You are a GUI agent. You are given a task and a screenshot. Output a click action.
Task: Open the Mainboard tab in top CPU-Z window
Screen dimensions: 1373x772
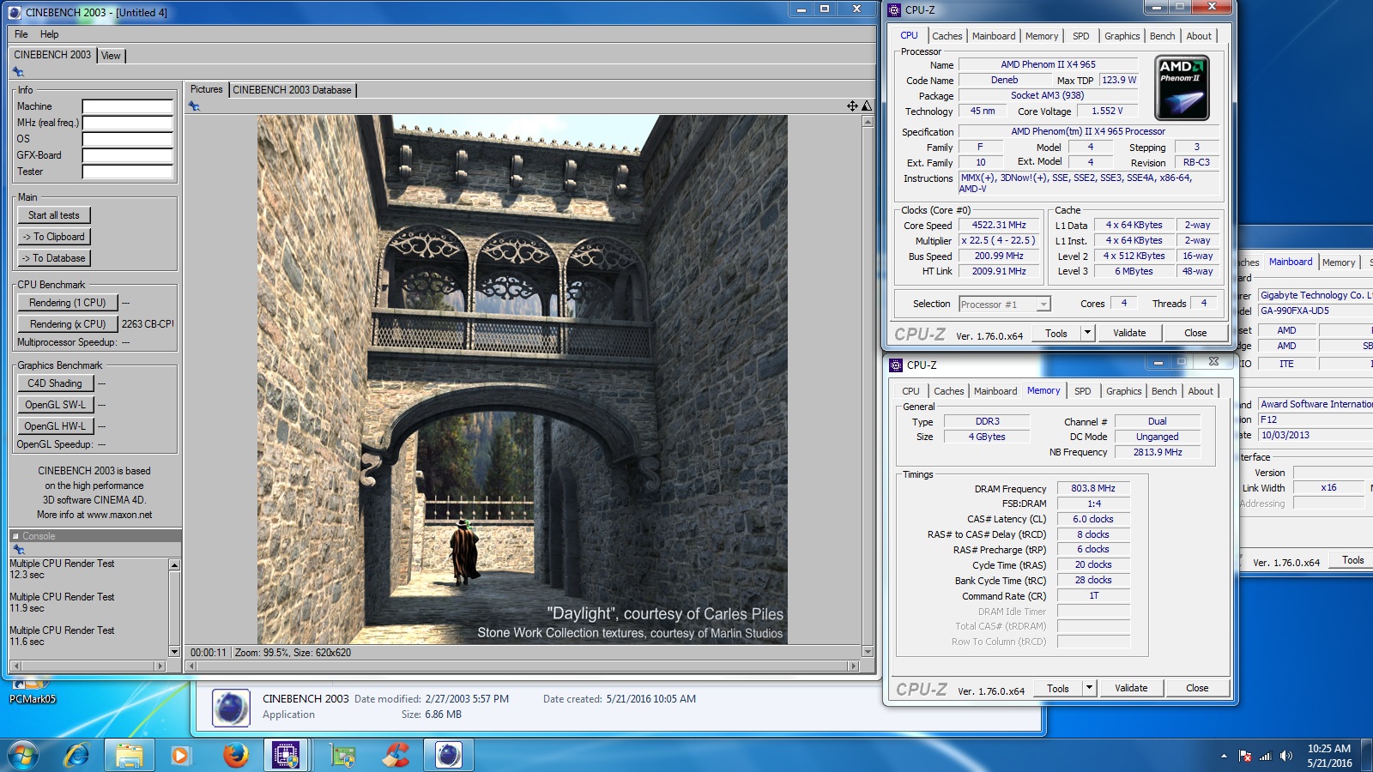coord(994,36)
